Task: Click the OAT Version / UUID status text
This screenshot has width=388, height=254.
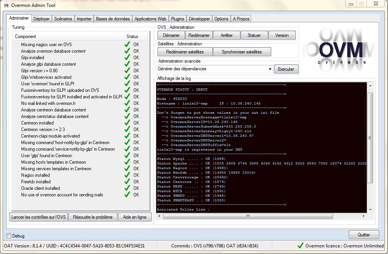Action: pyautogui.click(x=74, y=246)
